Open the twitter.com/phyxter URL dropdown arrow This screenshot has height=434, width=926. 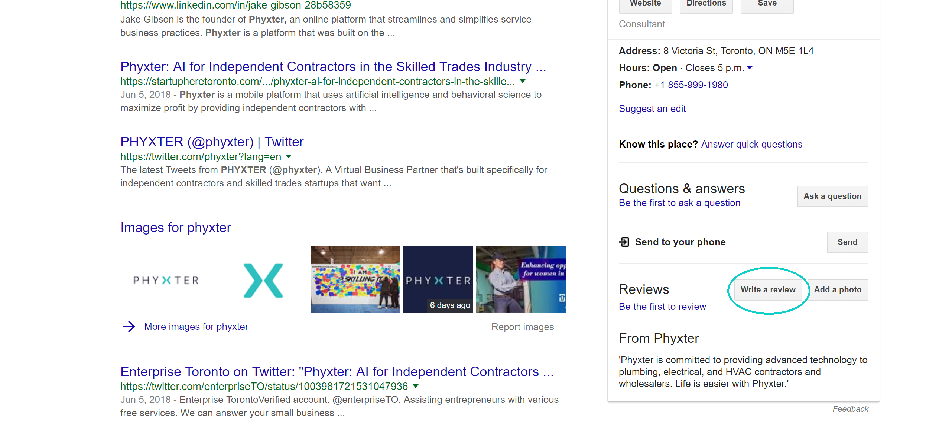coord(289,156)
